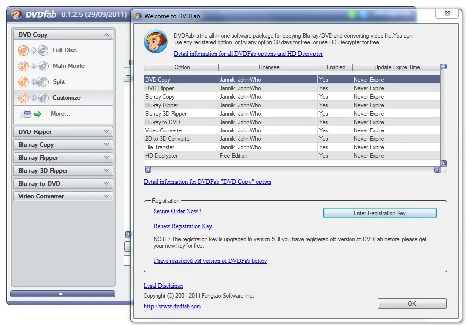Expand the DVD Ripper section
The width and height of the screenshot is (467, 325).
coord(63,131)
